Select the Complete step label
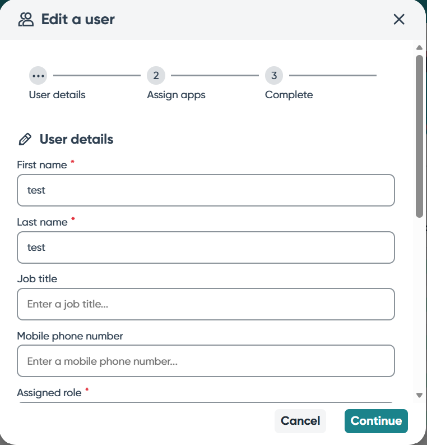 (x=289, y=95)
